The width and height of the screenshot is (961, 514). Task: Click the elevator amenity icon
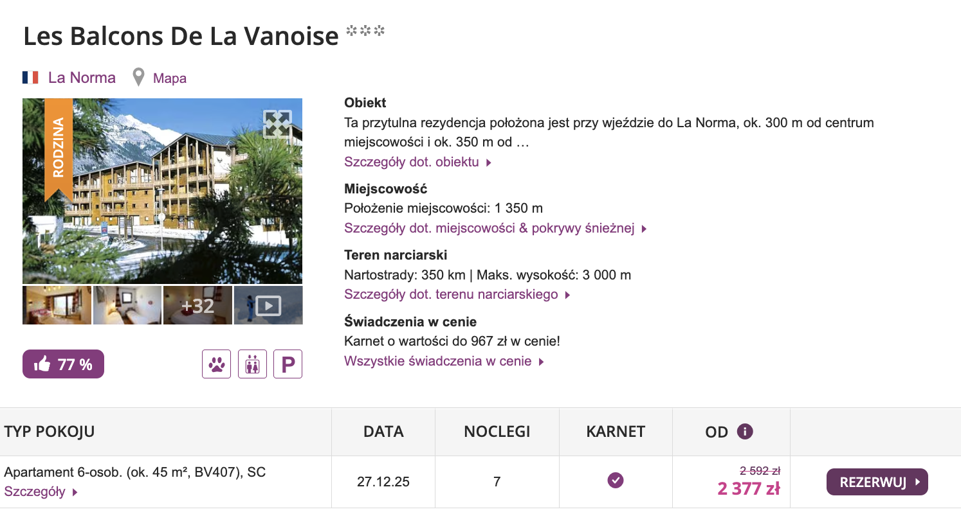252,364
